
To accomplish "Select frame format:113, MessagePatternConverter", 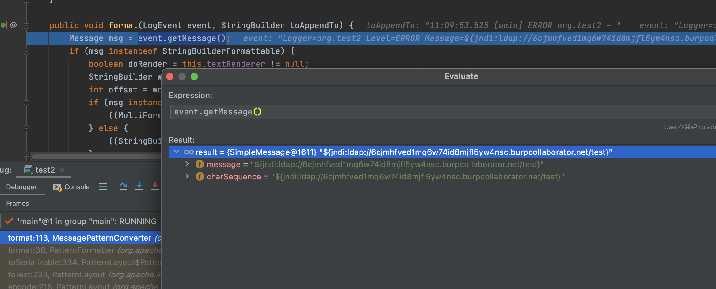I will pyautogui.click(x=81, y=238).
